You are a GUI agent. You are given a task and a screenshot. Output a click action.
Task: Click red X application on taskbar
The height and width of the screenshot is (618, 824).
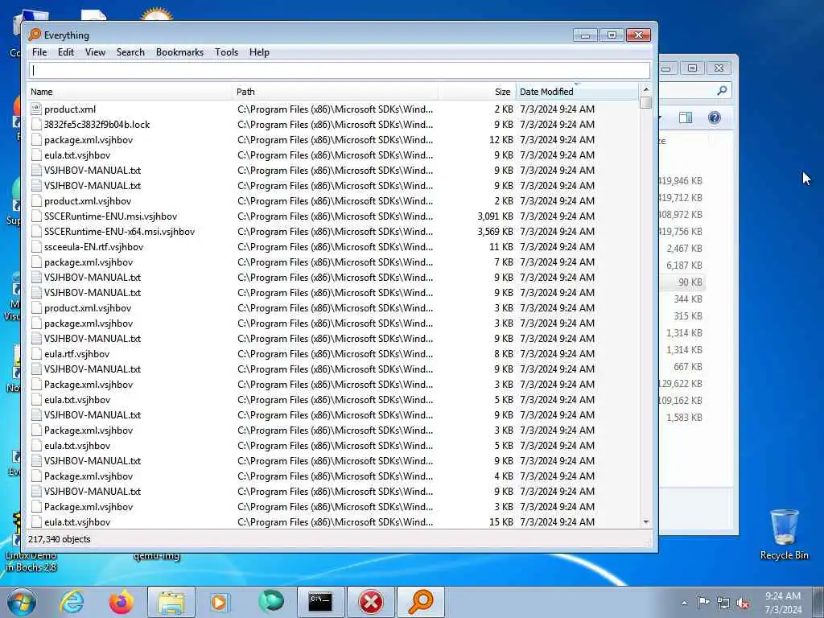click(x=370, y=602)
